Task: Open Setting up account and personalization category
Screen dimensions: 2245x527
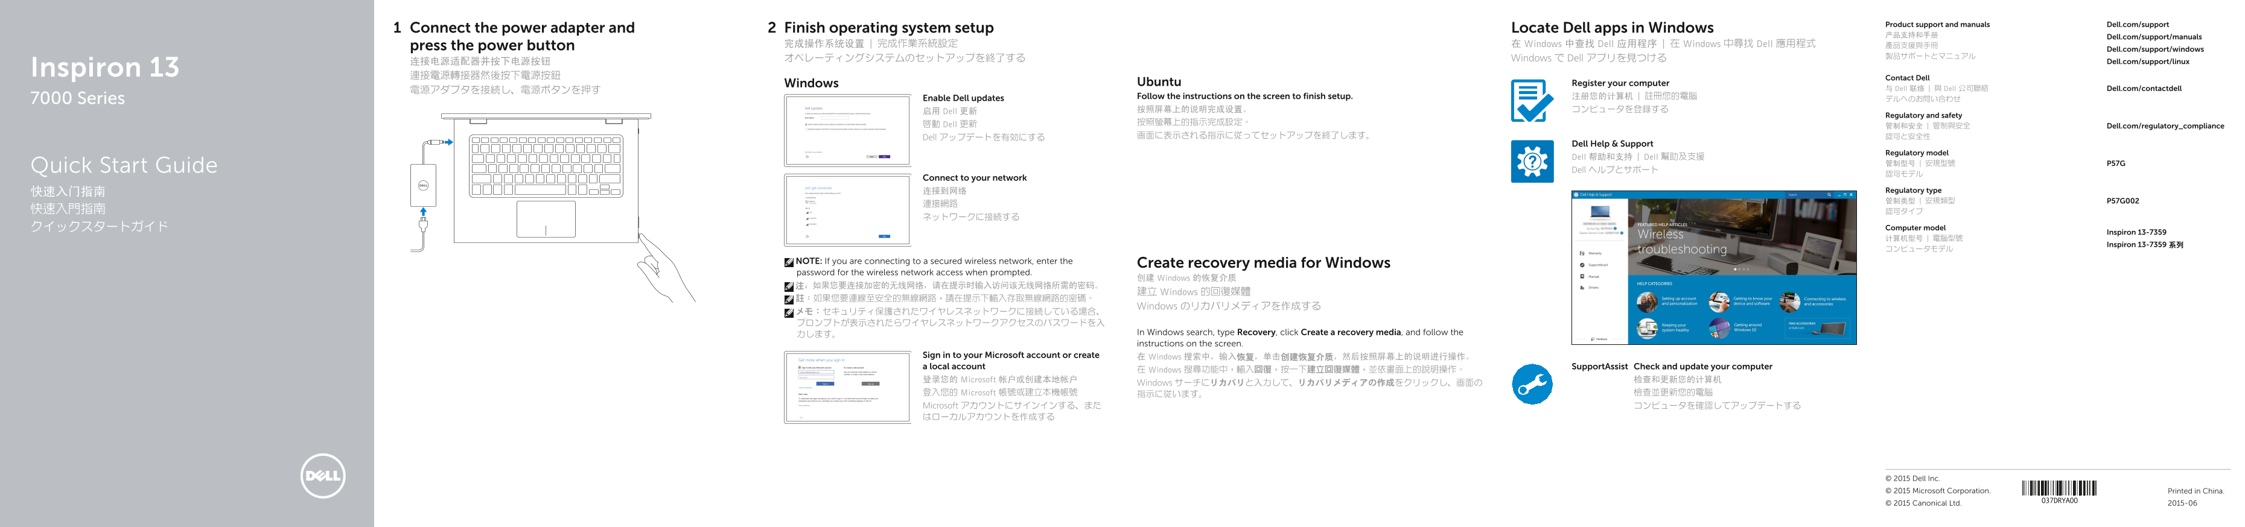Action: (1667, 302)
